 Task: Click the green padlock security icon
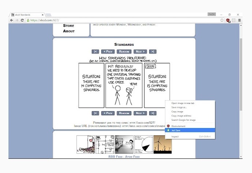click(28, 20)
